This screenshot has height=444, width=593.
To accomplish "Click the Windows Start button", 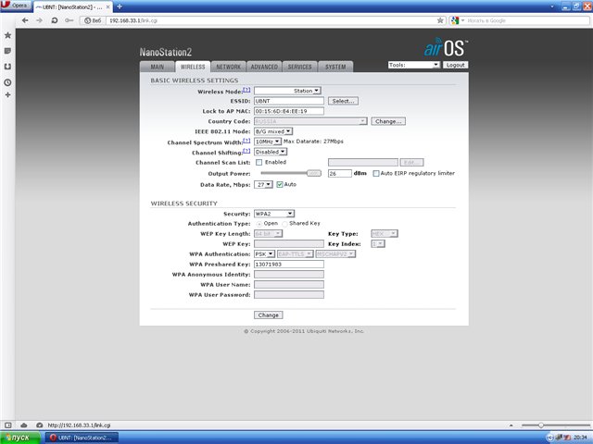I will [20, 438].
